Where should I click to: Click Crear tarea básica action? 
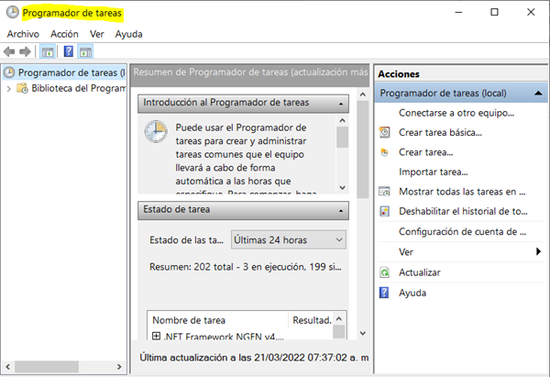[440, 133]
